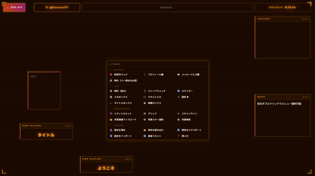Click the lines icon for スキャンライン
The height and width of the screenshot is (176, 315).
coord(178,113)
